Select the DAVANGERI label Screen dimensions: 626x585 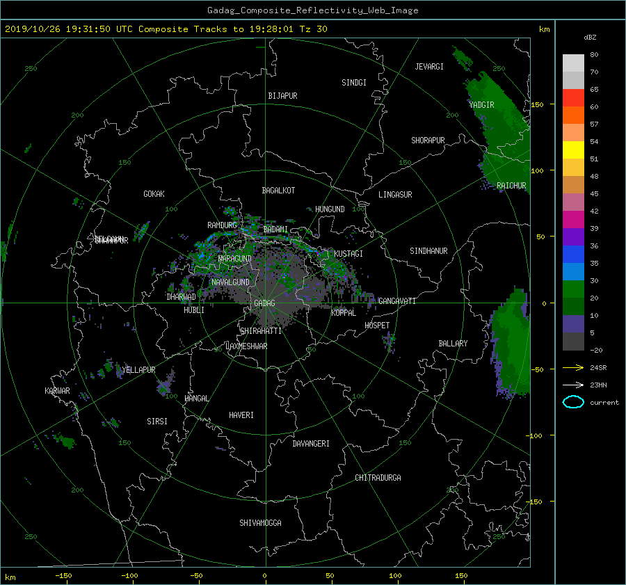(x=311, y=444)
